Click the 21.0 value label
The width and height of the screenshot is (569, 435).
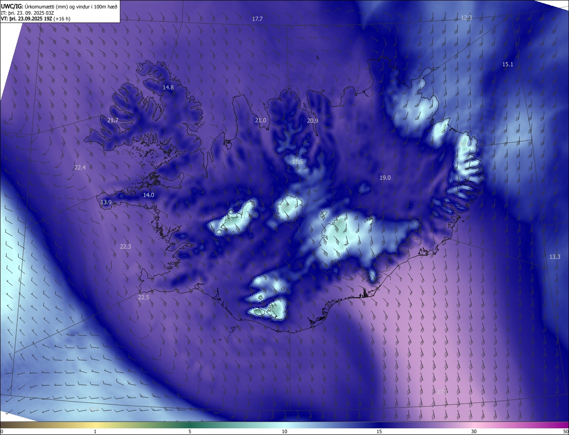point(260,121)
